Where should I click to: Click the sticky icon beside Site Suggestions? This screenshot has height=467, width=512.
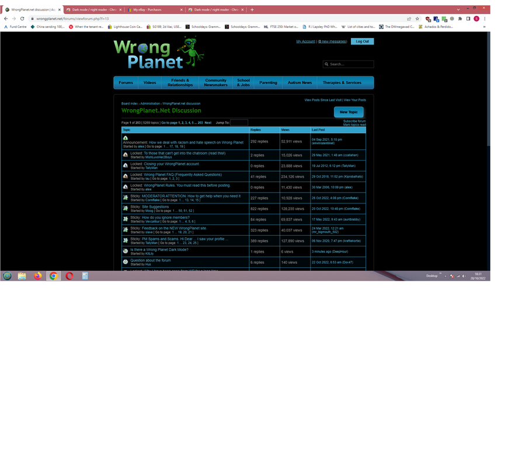[x=126, y=208]
